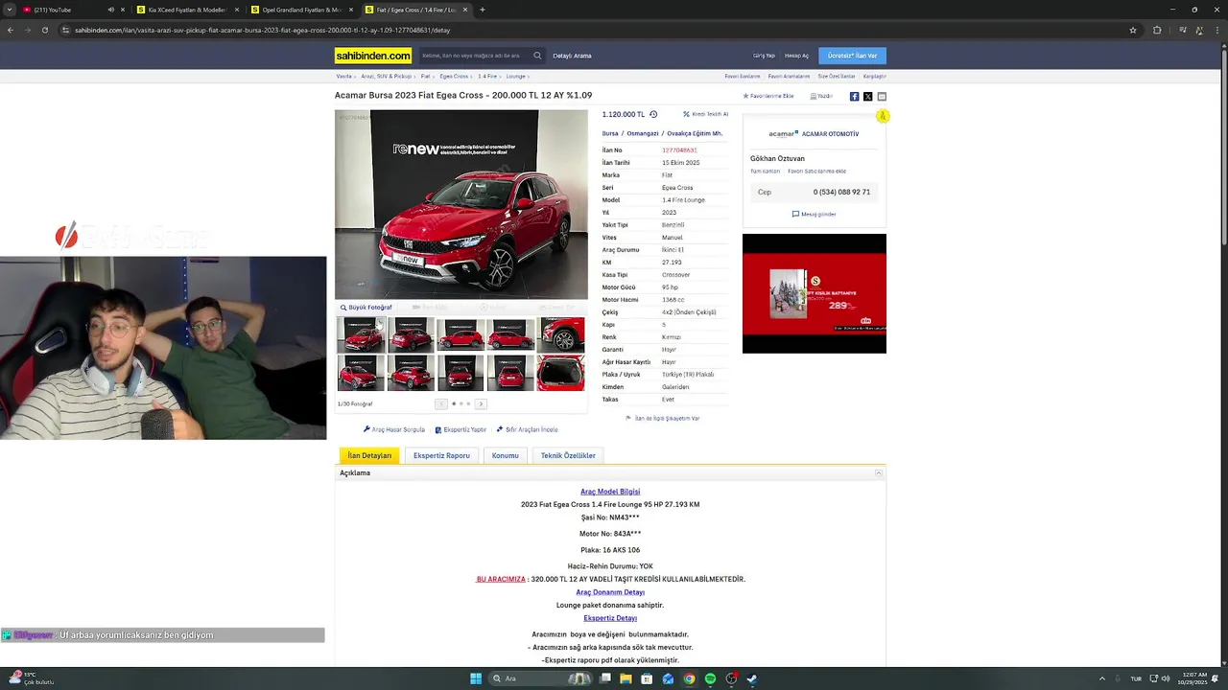1228x690 pixels.
Task: Switch to Ekspertiz Raporu tab
Action: click(441, 455)
